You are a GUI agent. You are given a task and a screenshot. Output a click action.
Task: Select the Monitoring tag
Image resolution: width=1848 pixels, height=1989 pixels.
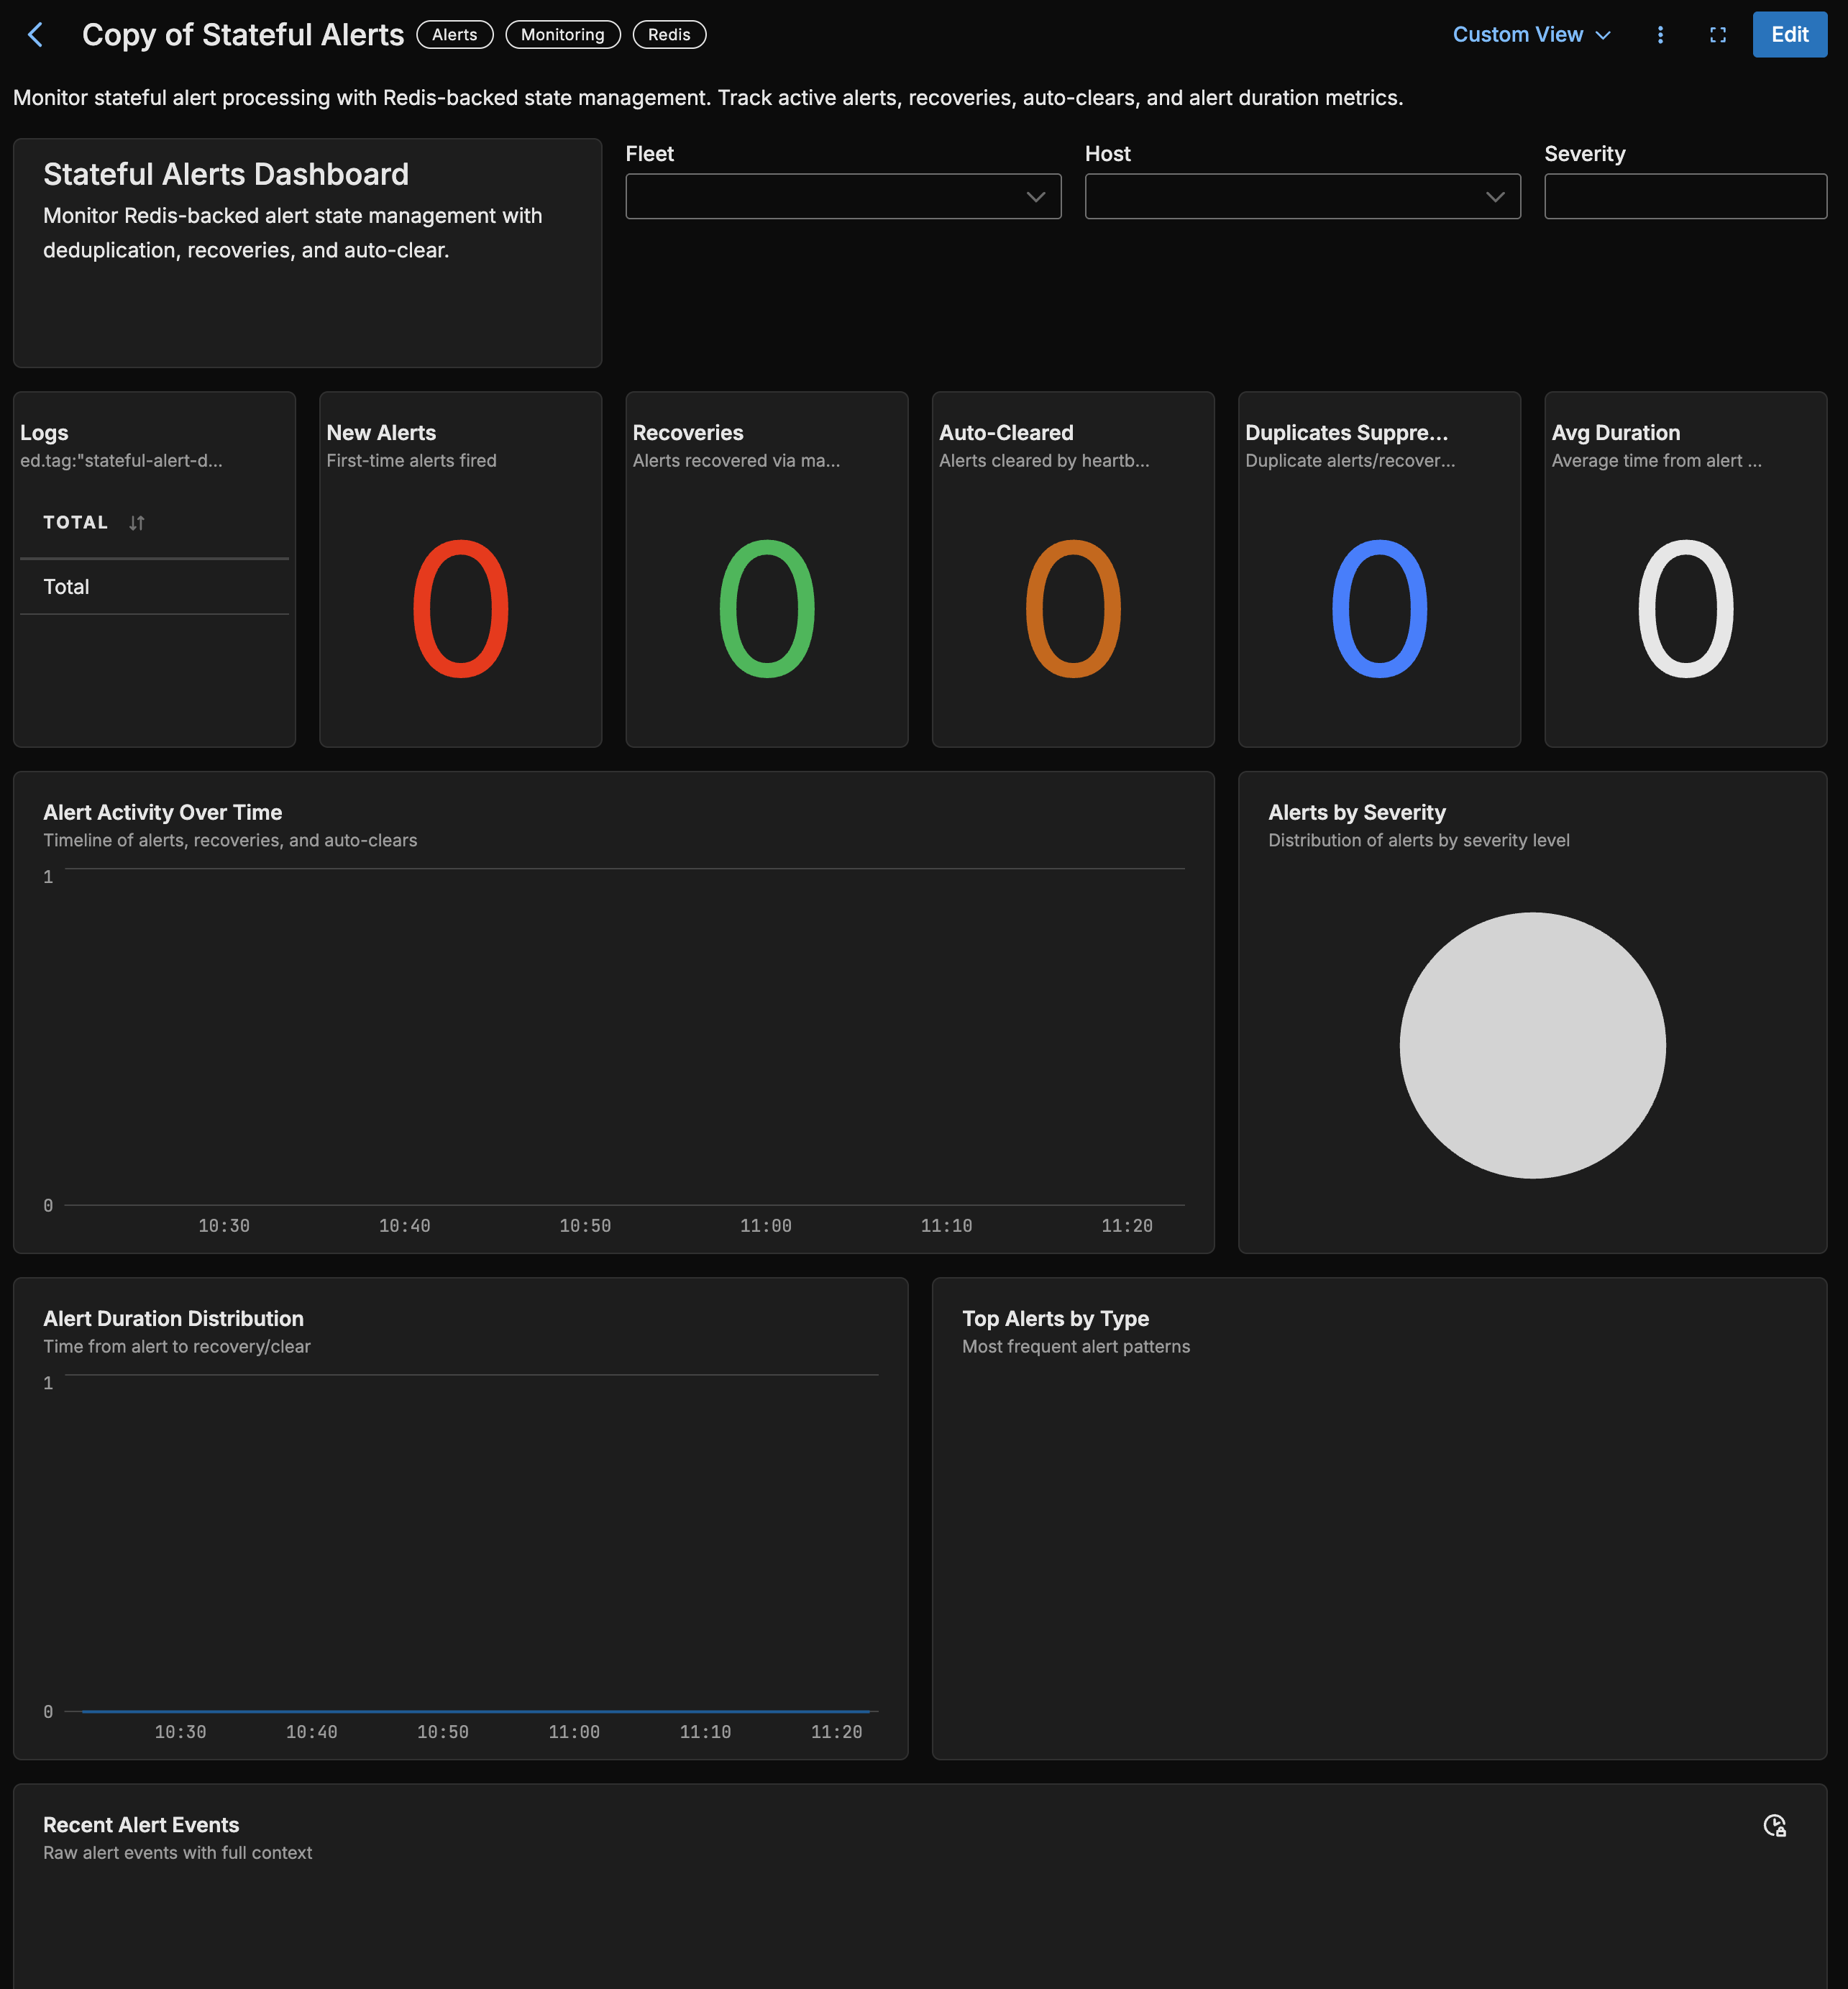(562, 34)
